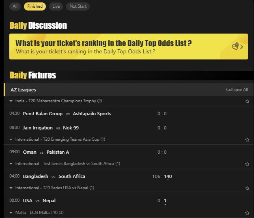Collapse the T20 Emerging Teams Asia Cup section
This screenshot has height=218, width=254.
coord(11,140)
